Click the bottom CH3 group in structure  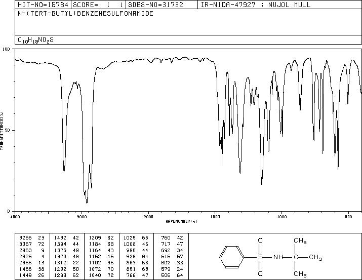click(300, 274)
